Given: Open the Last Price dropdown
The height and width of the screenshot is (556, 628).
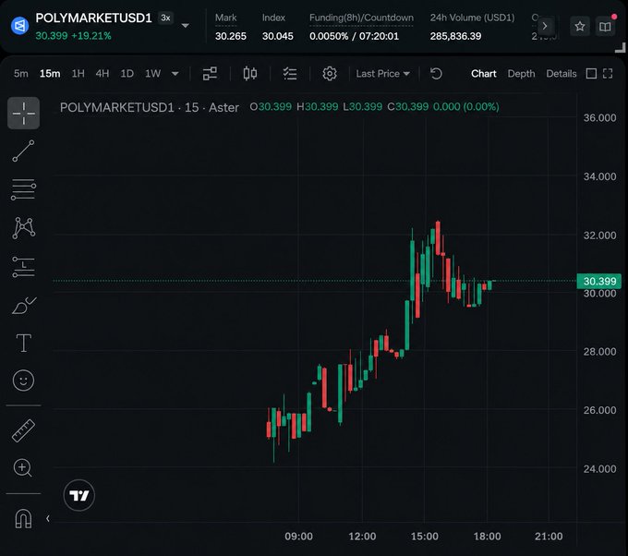Looking at the screenshot, I should [x=383, y=74].
